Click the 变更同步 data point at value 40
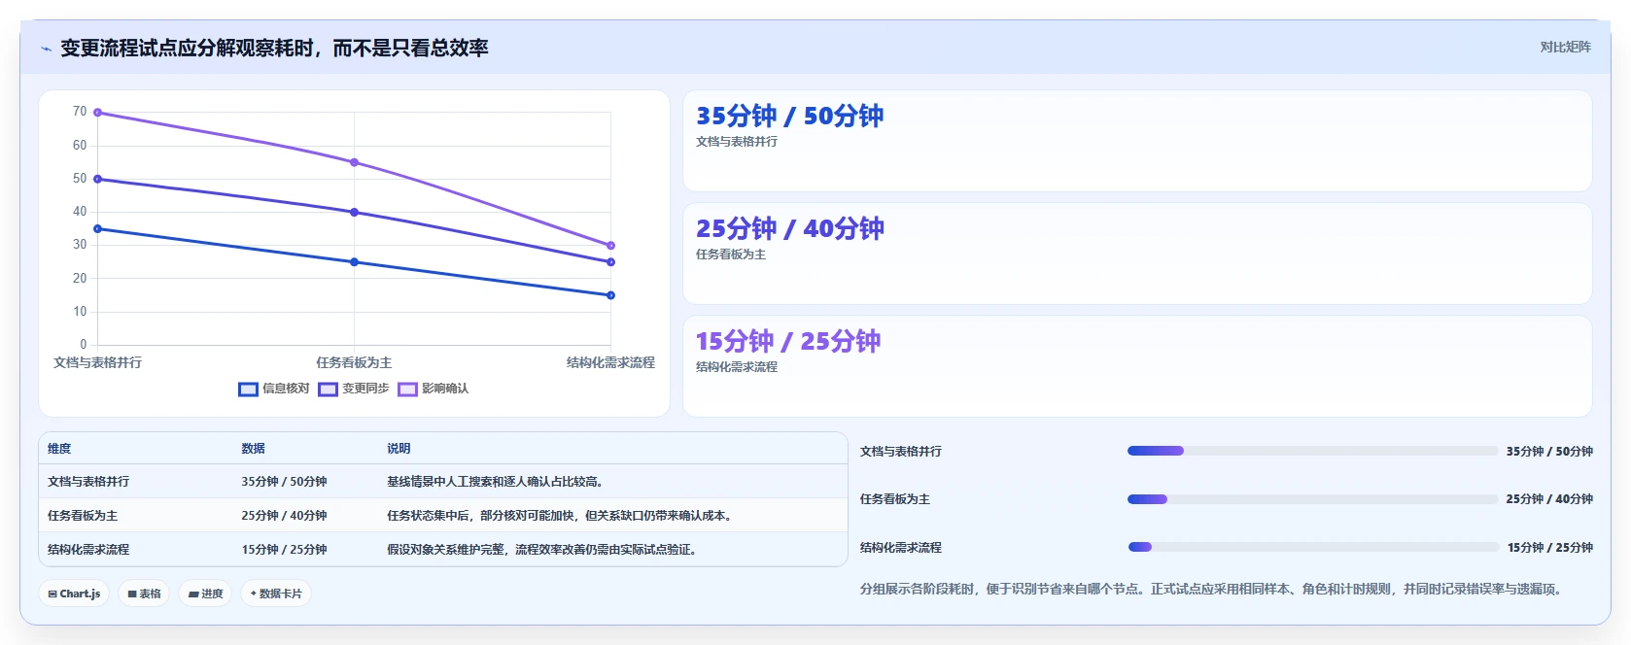This screenshot has height=645, width=1631. [x=354, y=212]
